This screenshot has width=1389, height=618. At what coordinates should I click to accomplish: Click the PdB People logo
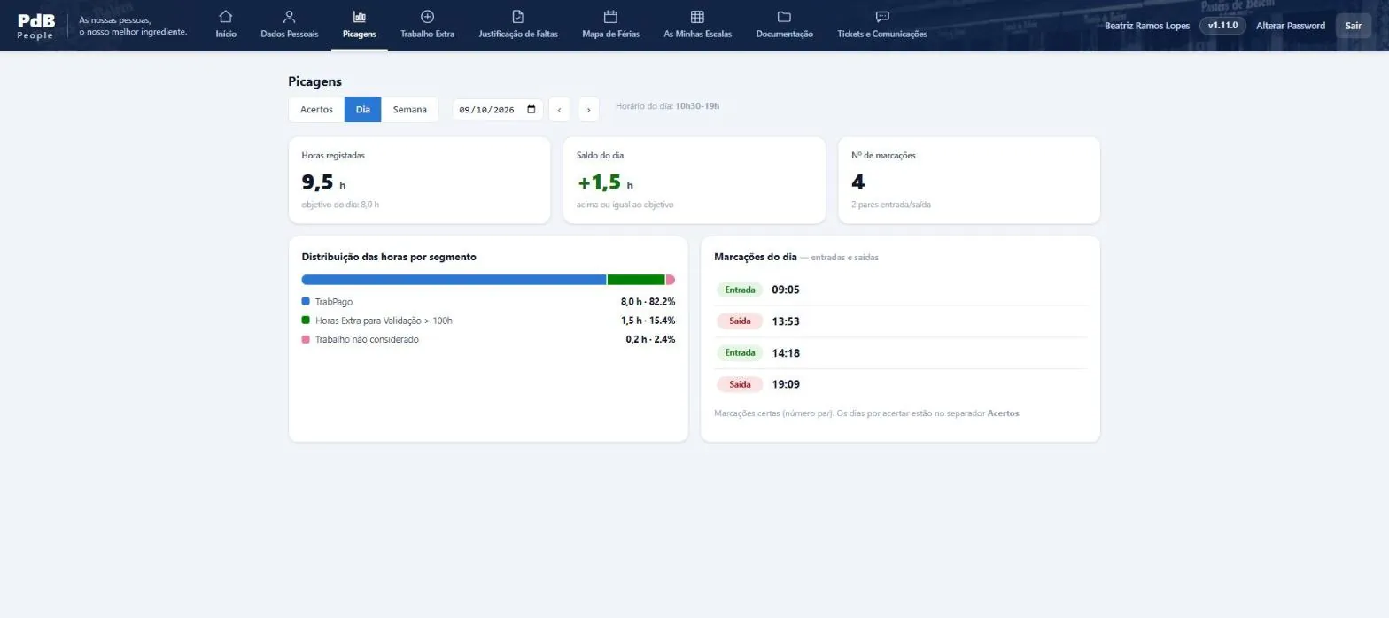point(35,26)
